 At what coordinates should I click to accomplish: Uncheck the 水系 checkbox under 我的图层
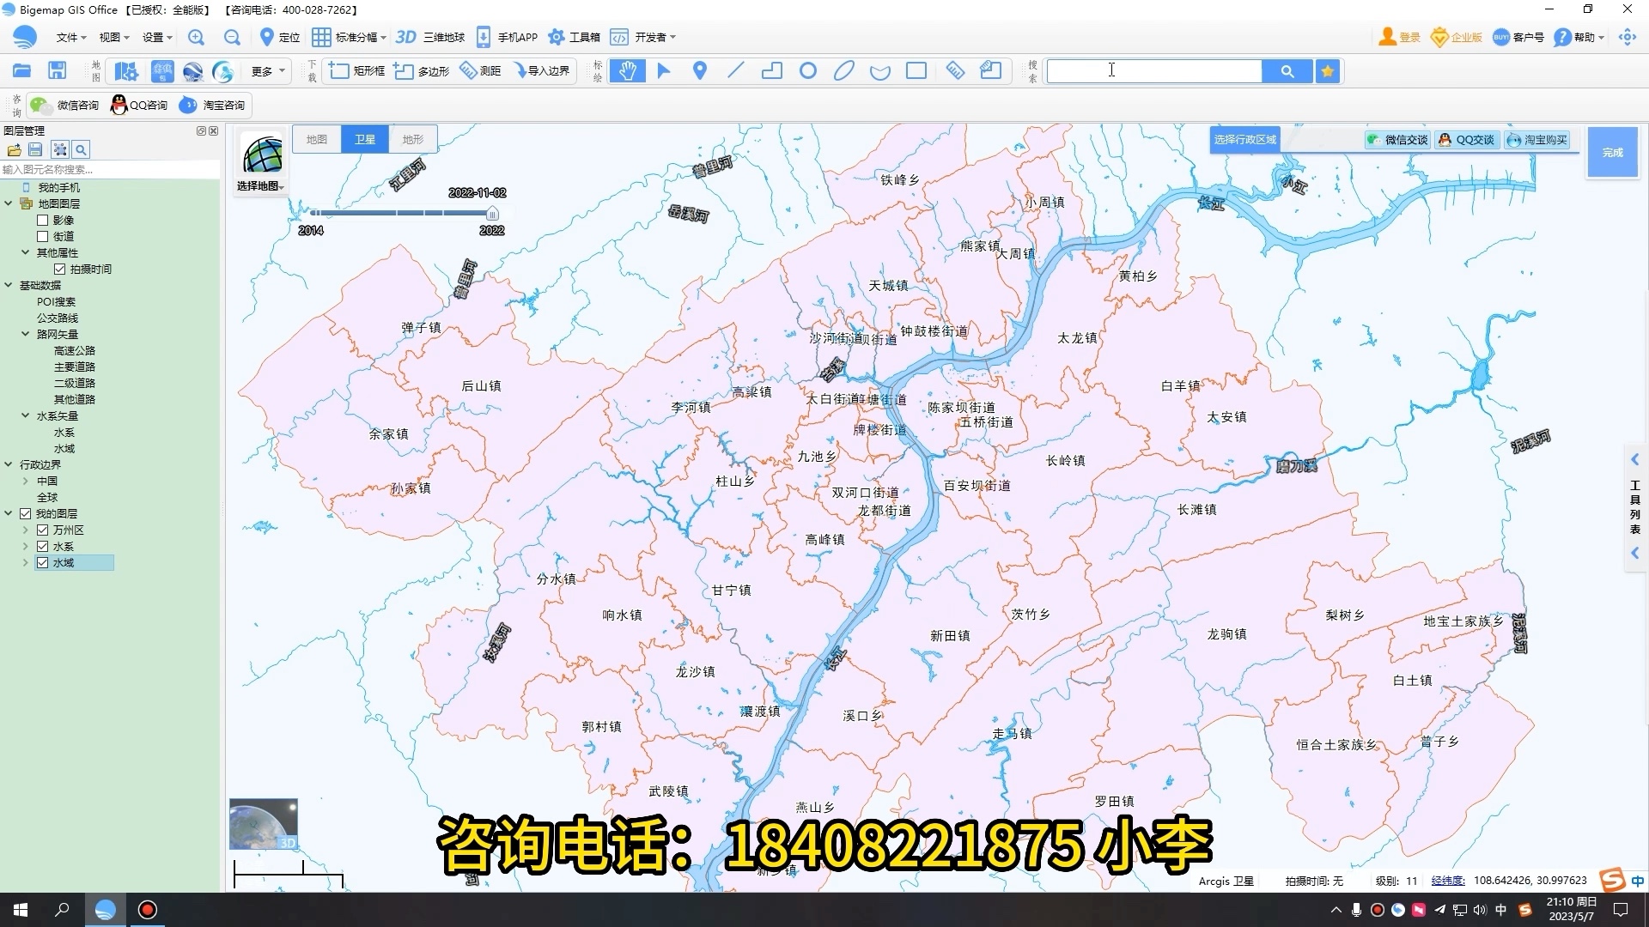42,547
